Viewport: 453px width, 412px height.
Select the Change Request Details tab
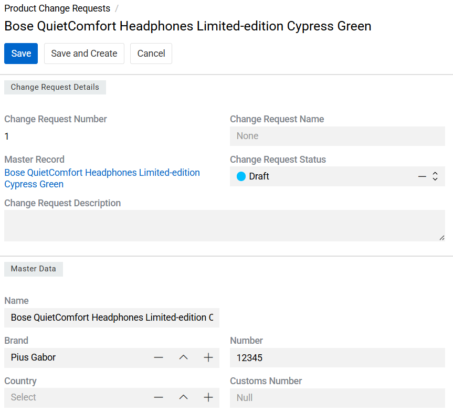(55, 87)
